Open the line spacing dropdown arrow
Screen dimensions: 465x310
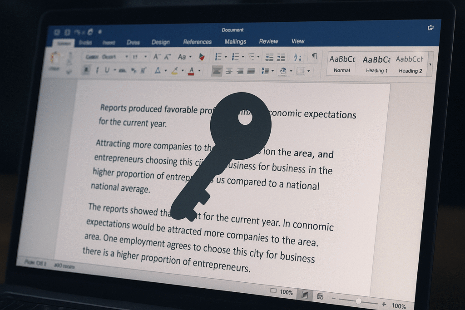pos(272,71)
